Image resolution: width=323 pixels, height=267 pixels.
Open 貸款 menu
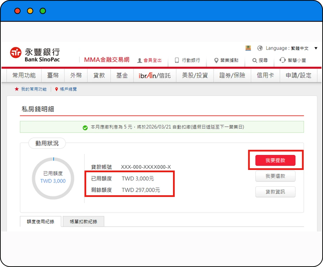99,75
